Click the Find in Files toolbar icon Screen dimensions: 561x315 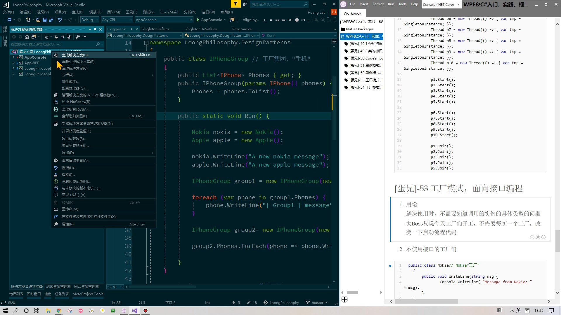point(232,20)
